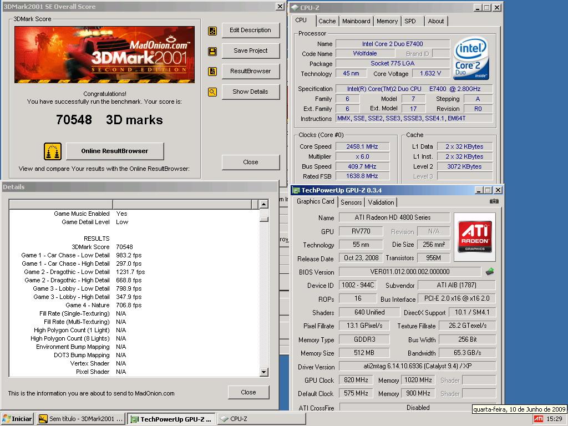Viewport: 568px width, 426px height.
Task: Click the CPU-Z Name field Intel Core 2 Duo E7400
Action: tap(393, 44)
